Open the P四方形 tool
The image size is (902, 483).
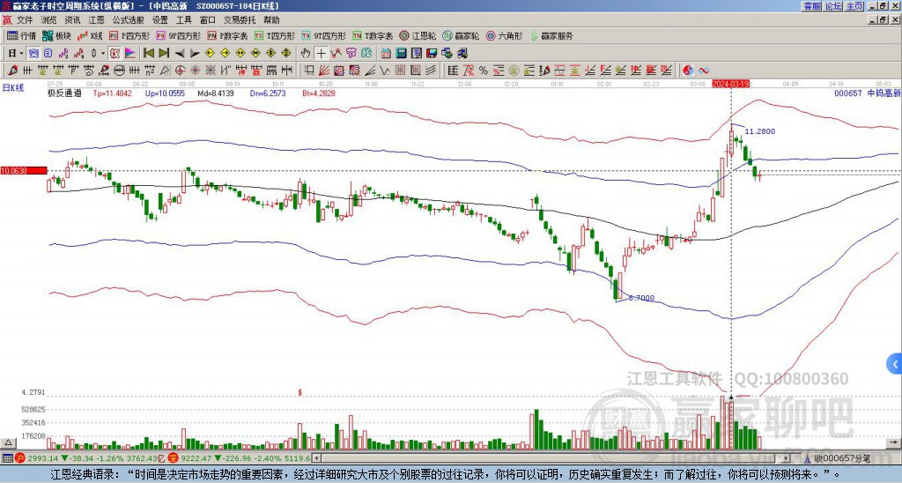(x=129, y=35)
